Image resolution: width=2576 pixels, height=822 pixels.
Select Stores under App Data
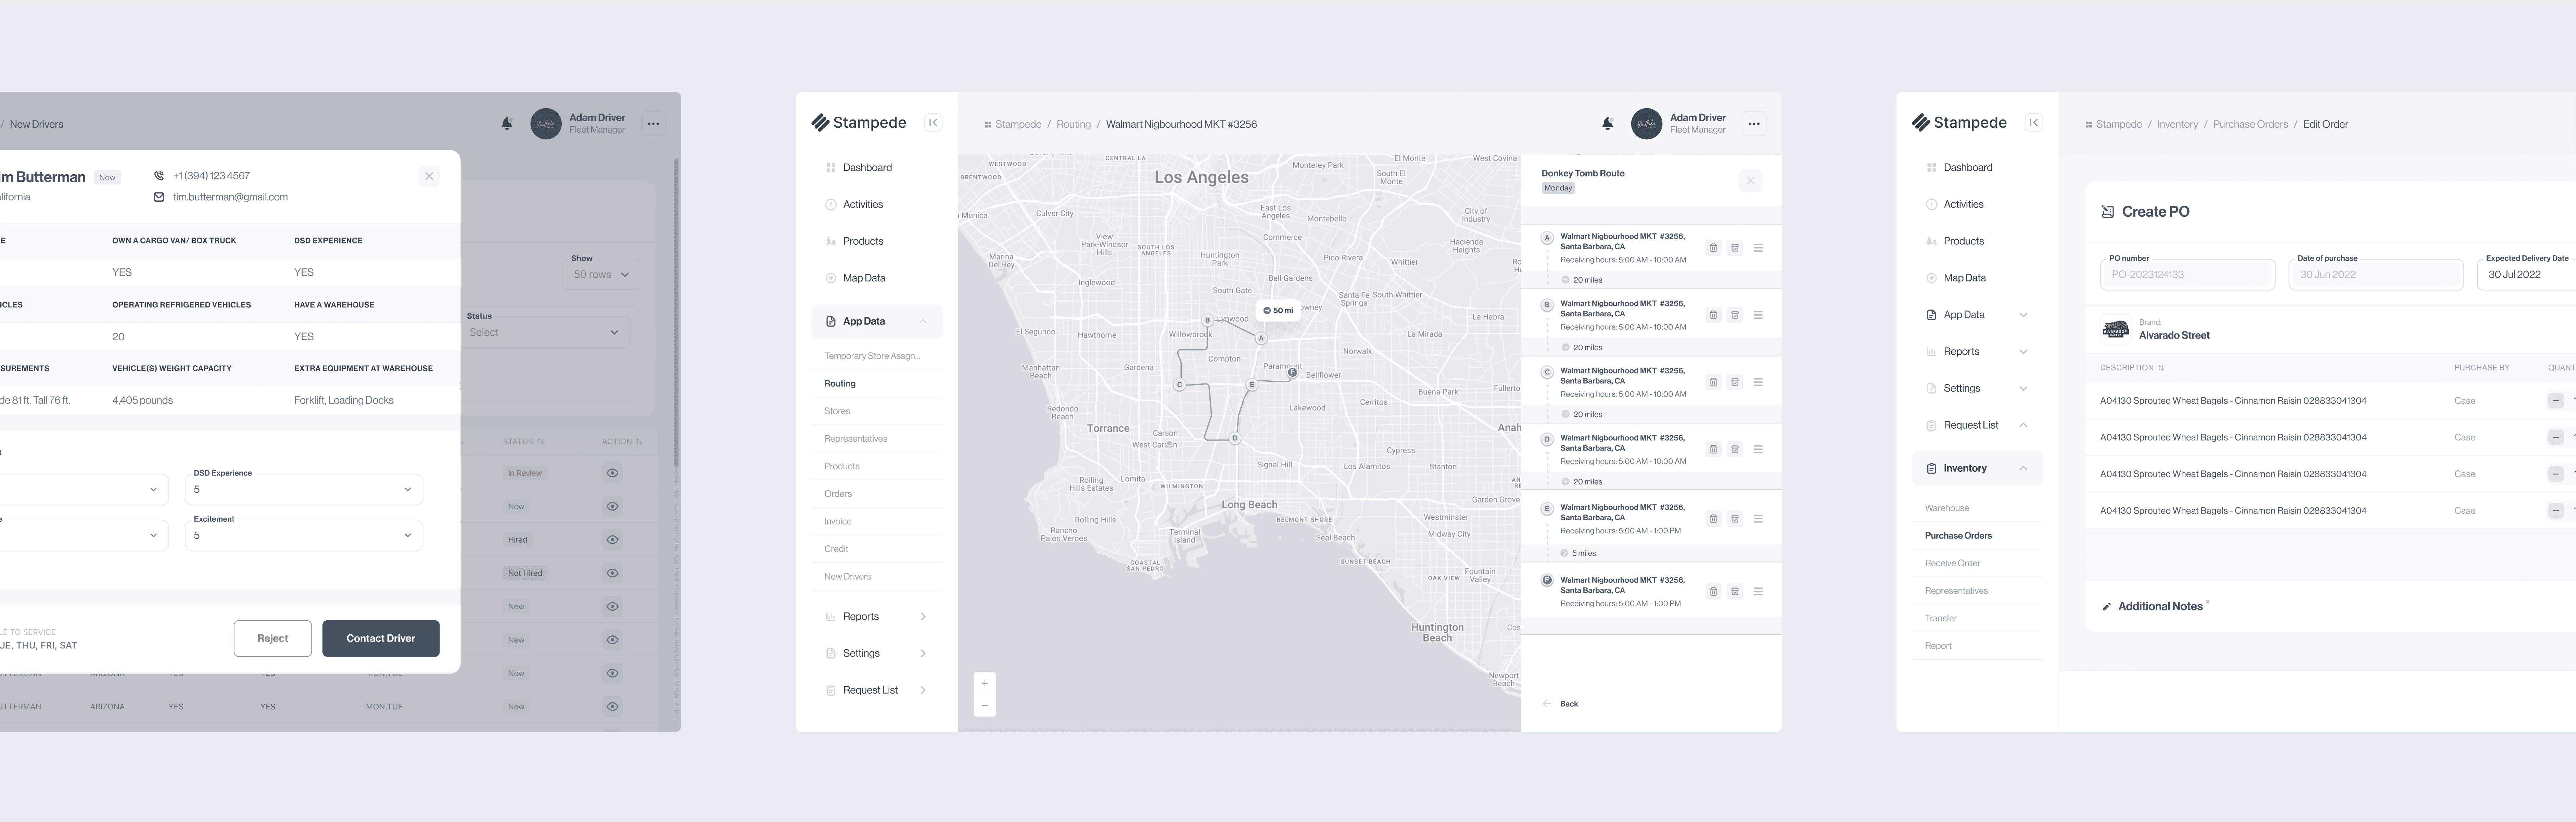[837, 411]
